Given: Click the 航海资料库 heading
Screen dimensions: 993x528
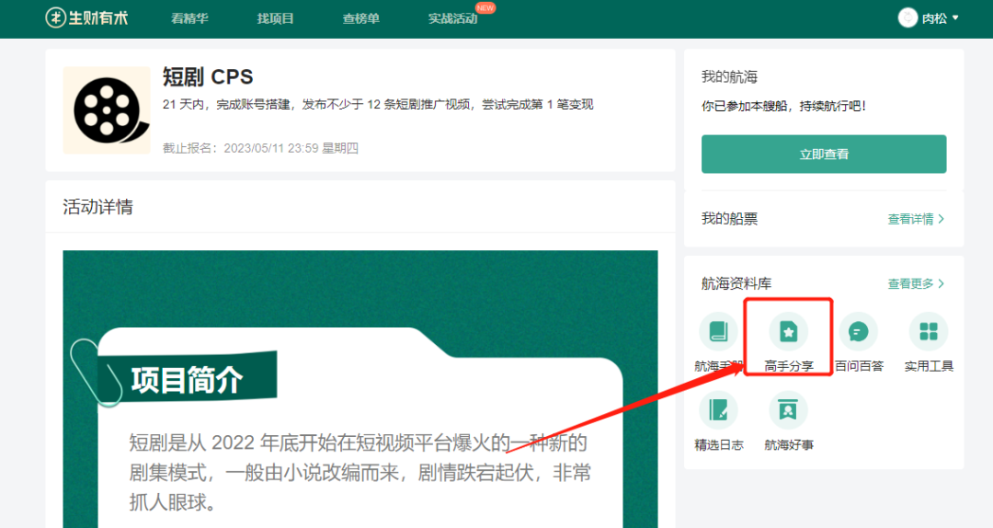Looking at the screenshot, I should click(736, 284).
